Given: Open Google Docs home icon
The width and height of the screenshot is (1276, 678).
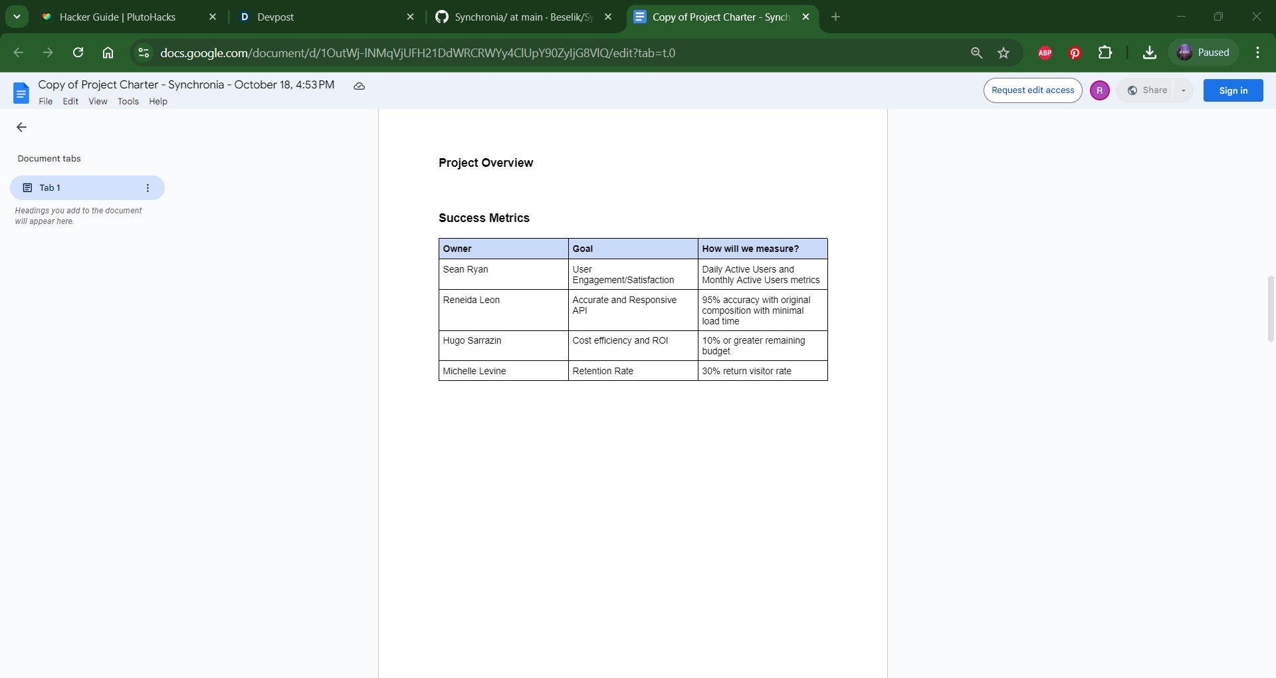Looking at the screenshot, I should click(21, 93).
